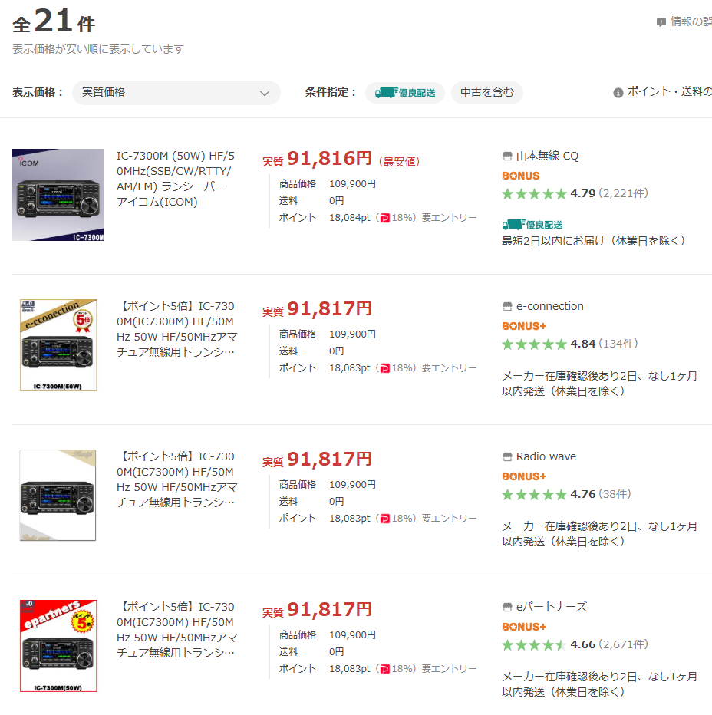The height and width of the screenshot is (715, 712).
Task: Click 要エントリー in the Radio wave row
Action: (449, 519)
